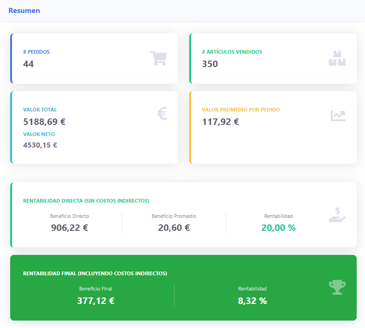
Task: Select the order count value 44
Action: click(28, 64)
